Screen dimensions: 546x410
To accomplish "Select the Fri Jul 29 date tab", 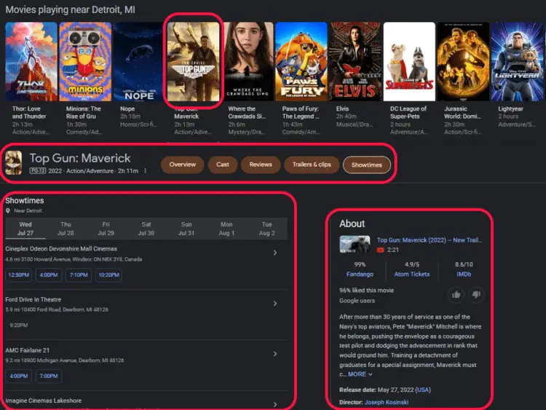I will [x=106, y=229].
